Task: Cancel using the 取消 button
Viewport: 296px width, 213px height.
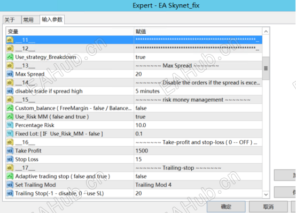Action: (x=268, y=207)
